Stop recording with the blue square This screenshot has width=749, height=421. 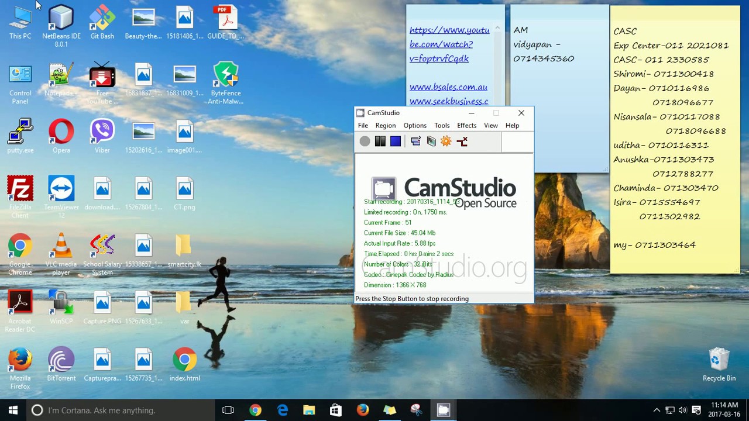396,142
